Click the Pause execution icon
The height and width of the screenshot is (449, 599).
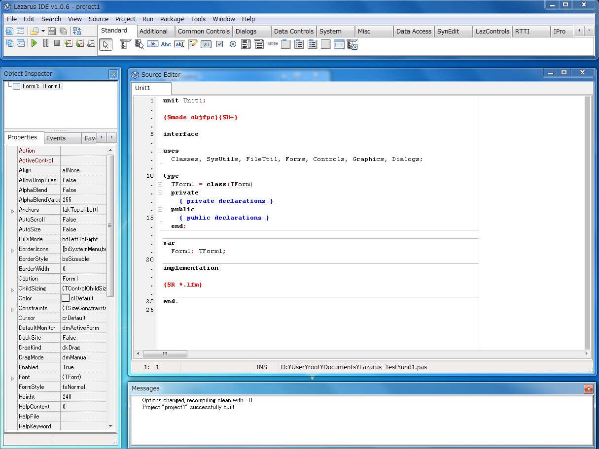[x=46, y=43]
